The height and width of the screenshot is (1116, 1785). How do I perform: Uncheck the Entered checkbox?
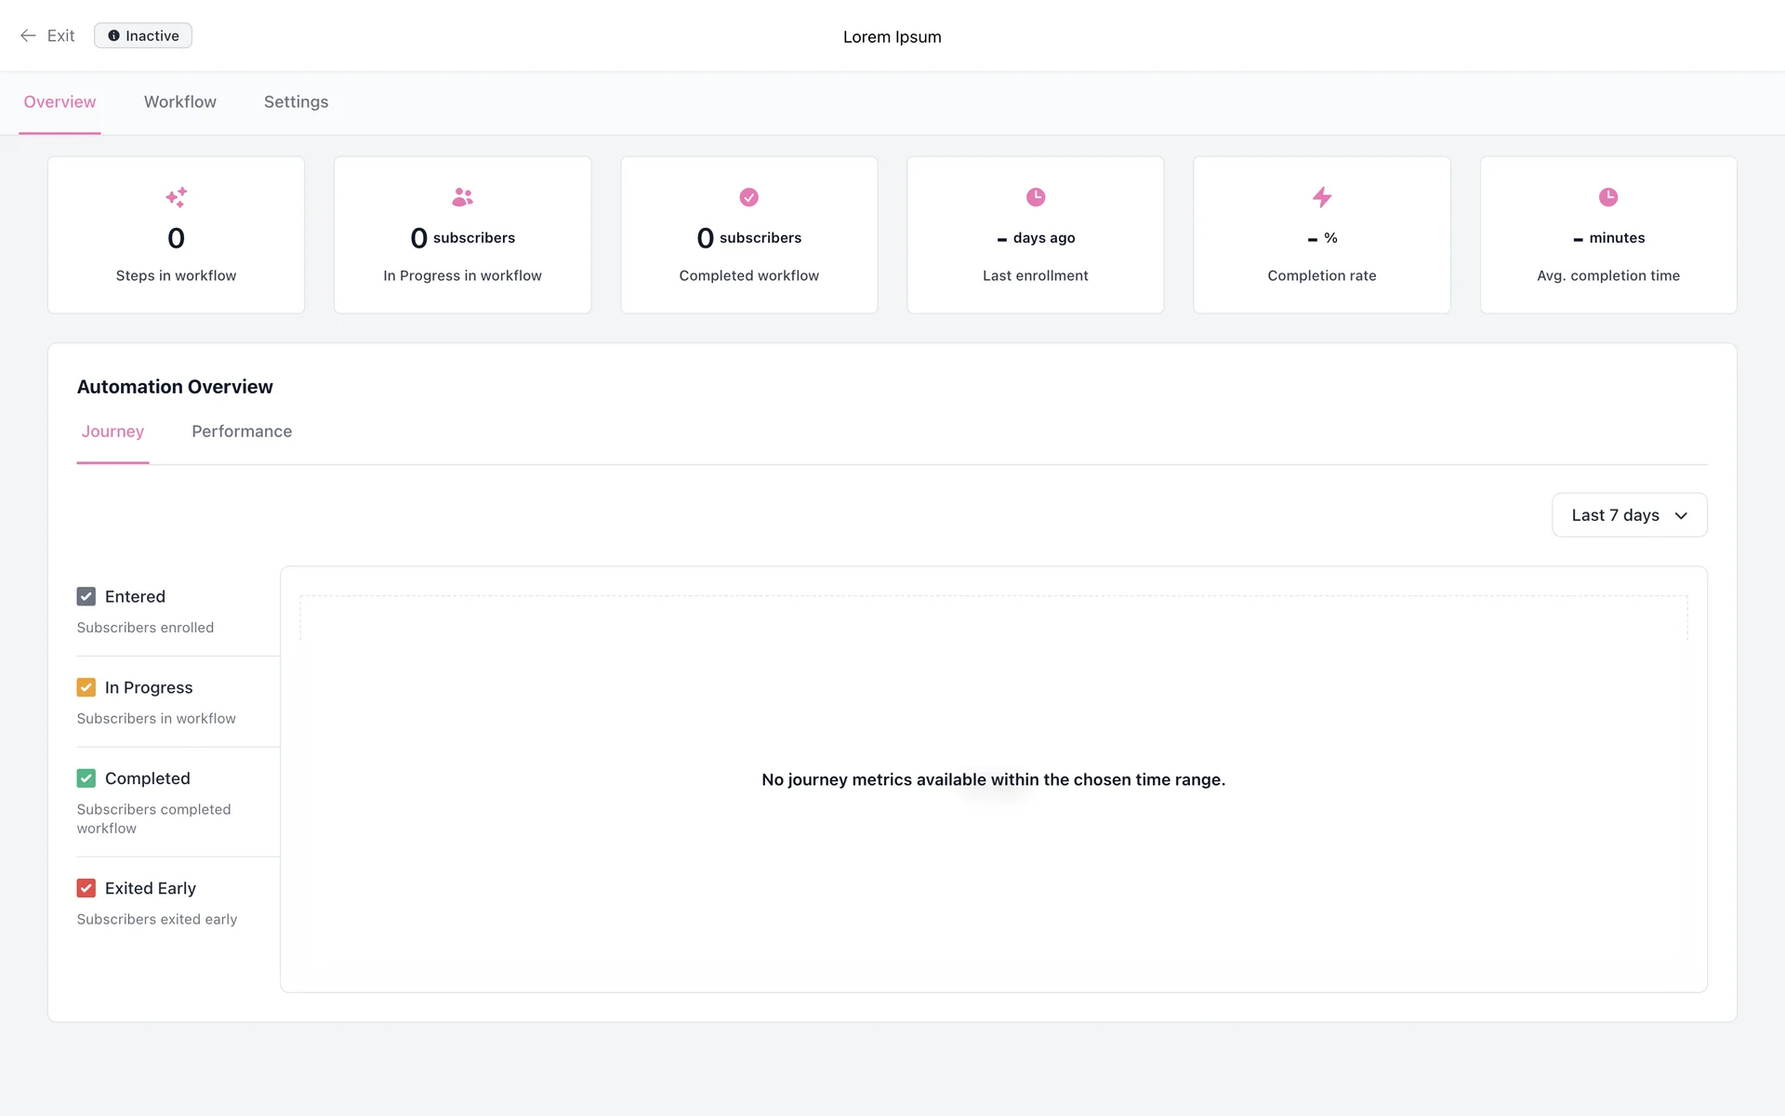[x=86, y=596]
